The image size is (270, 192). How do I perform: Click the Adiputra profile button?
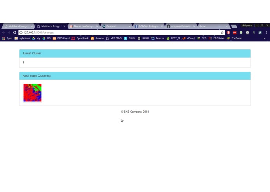pos(247,26)
